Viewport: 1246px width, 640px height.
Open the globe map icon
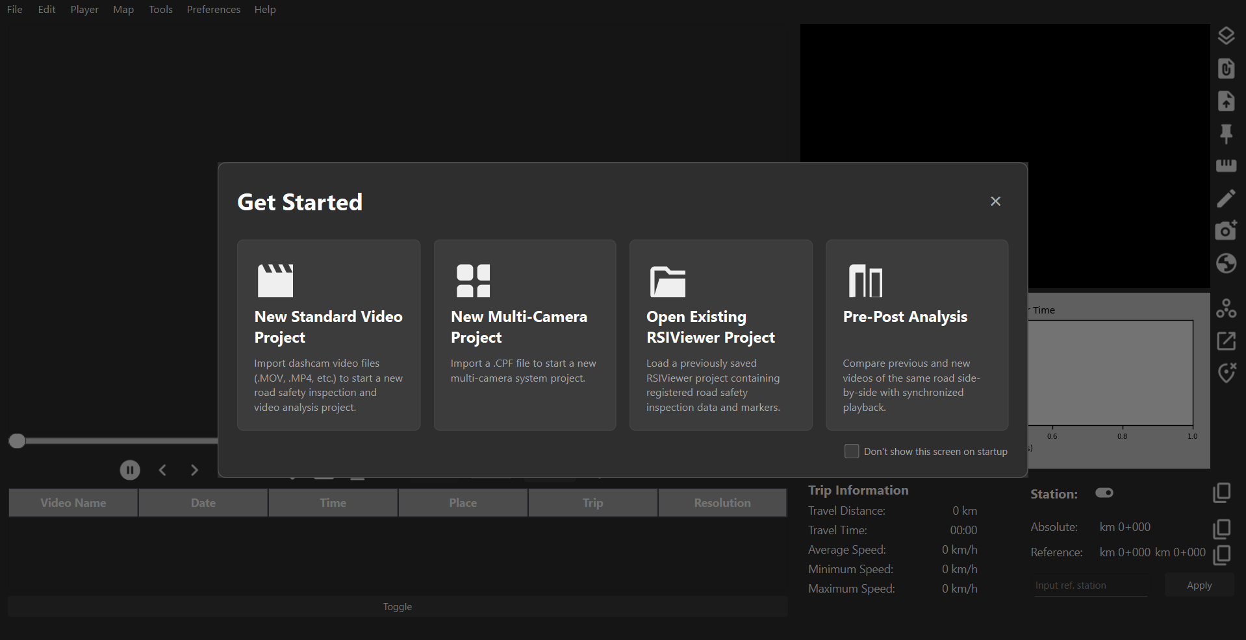pyautogui.click(x=1226, y=263)
